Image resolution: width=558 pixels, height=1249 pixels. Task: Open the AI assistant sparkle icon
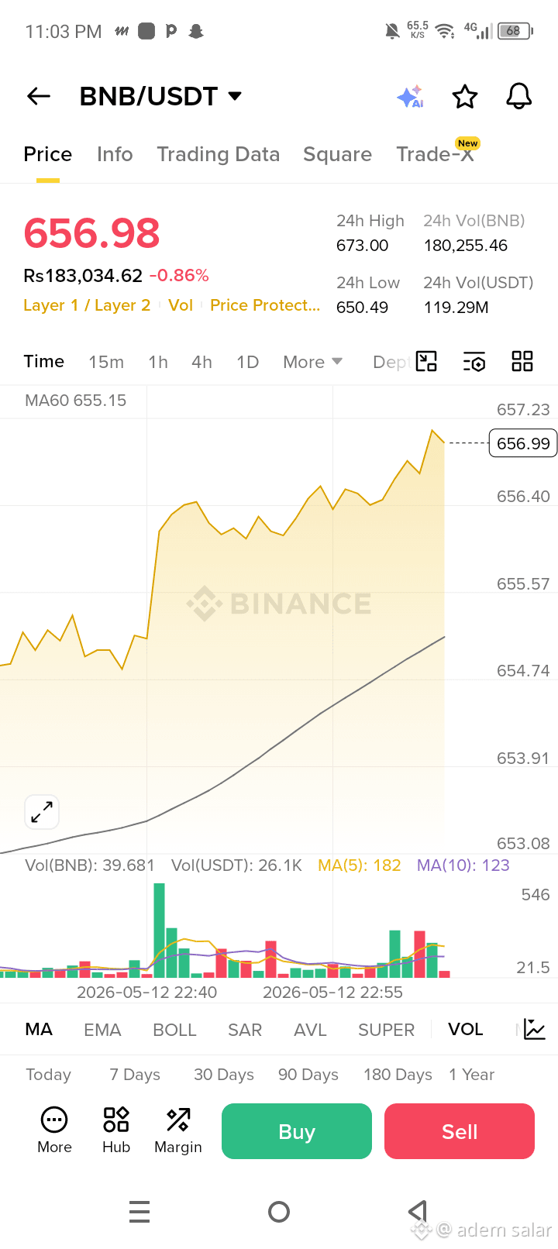[410, 96]
